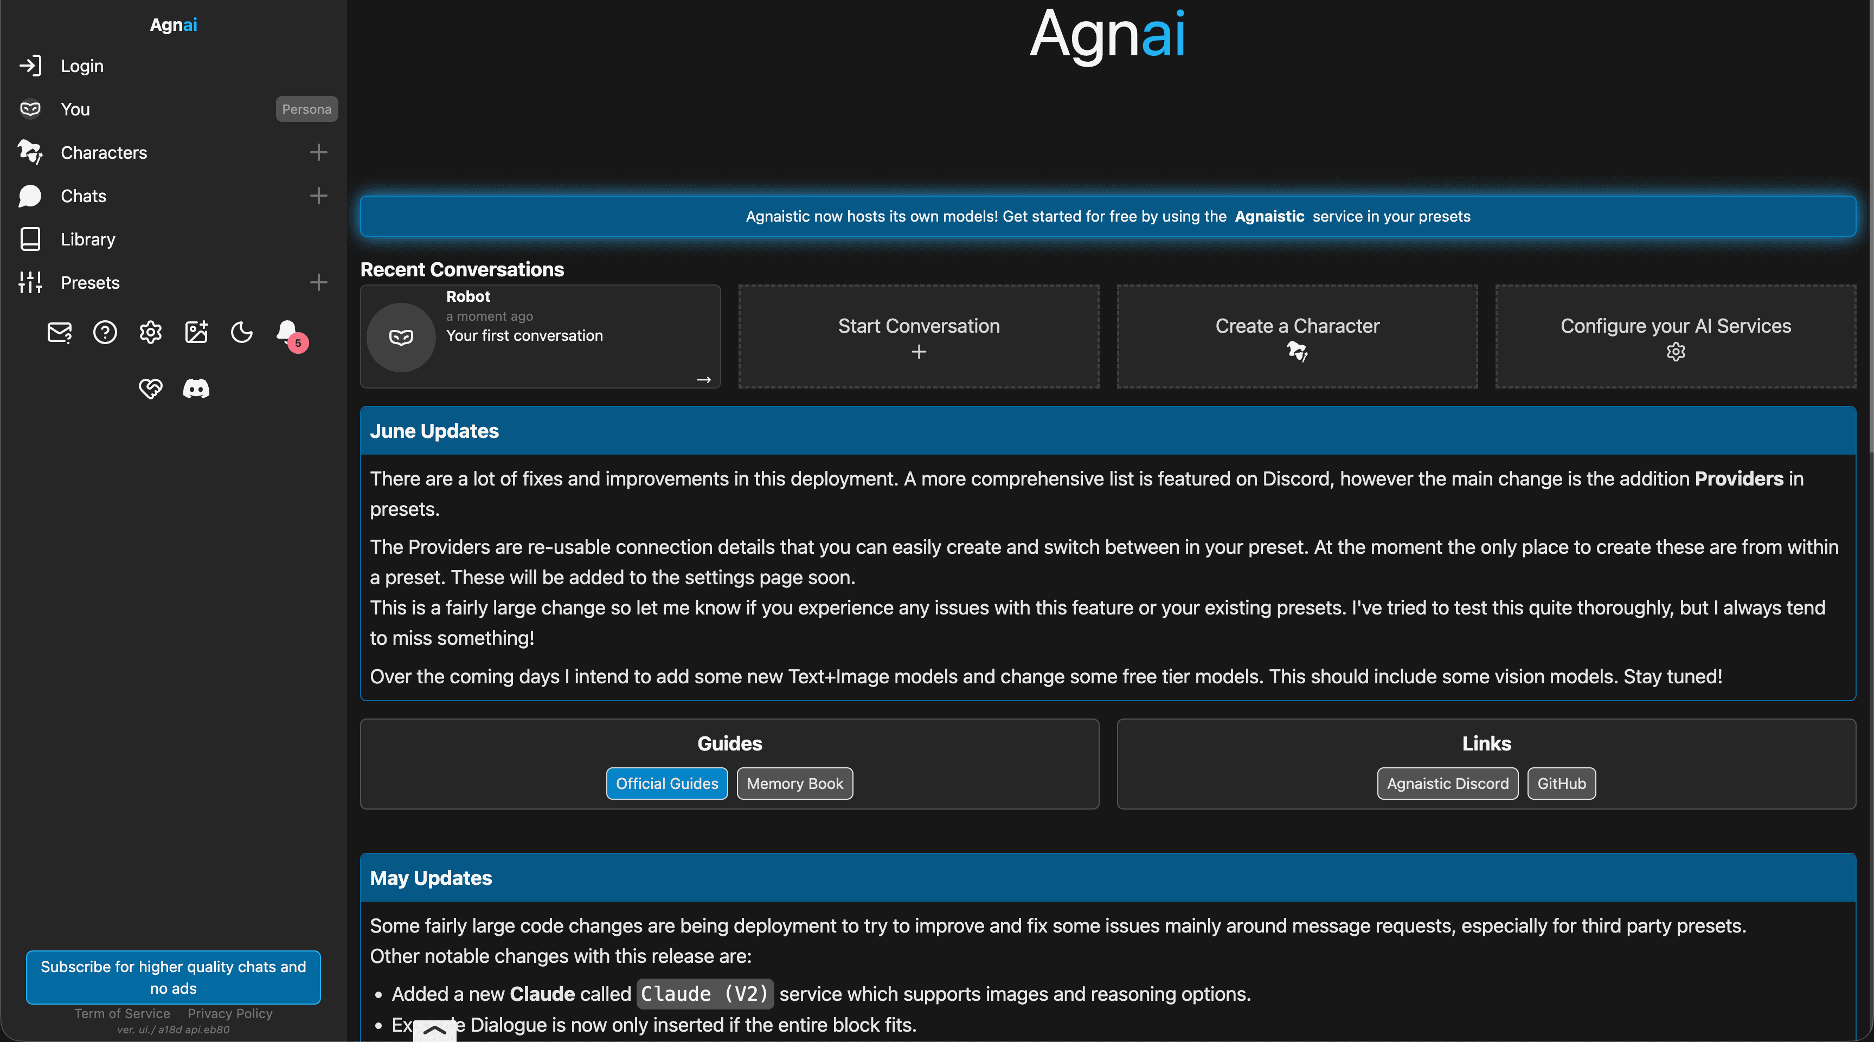Expand the bottom chevron-up tab
Viewport: 1874px width, 1042px height.
[434, 1031]
